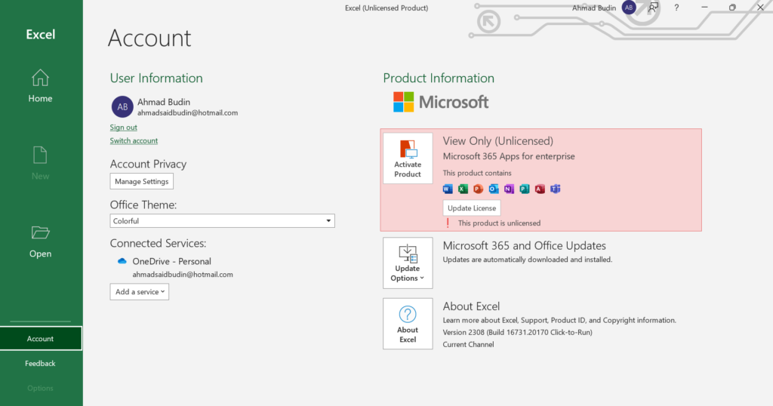Open Feedback in the sidebar
The width and height of the screenshot is (773, 406).
point(41,363)
